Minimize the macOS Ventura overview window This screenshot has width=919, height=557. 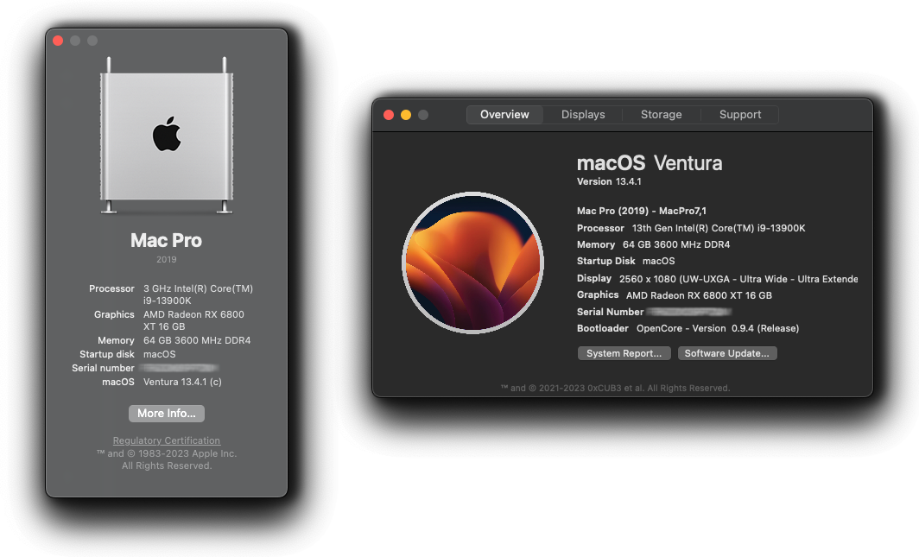tap(406, 115)
